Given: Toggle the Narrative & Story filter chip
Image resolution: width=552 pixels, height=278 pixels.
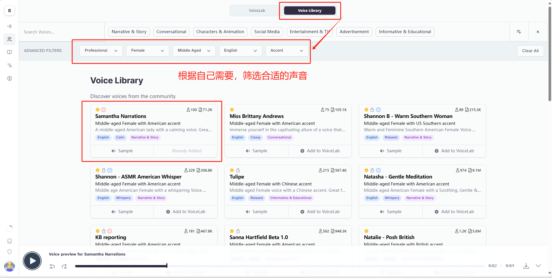Looking at the screenshot, I should tap(129, 32).
